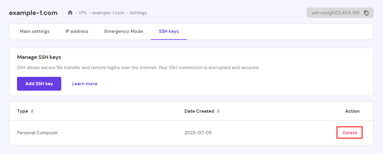
Task: Open the Main settings tab
Action: pyautogui.click(x=35, y=31)
